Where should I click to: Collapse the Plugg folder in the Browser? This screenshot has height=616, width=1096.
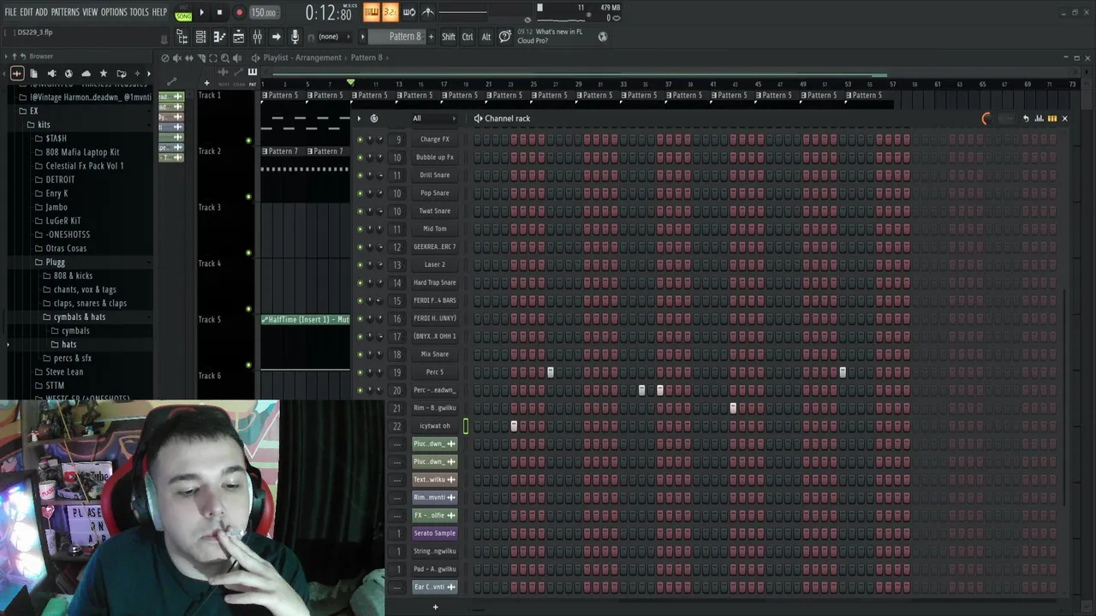(x=55, y=262)
